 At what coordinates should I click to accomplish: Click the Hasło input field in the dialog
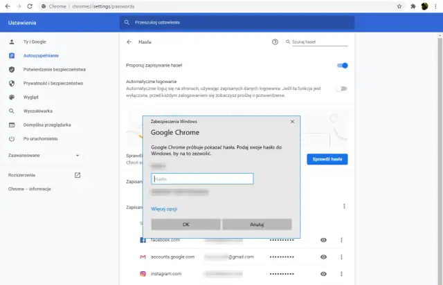tap(202, 179)
